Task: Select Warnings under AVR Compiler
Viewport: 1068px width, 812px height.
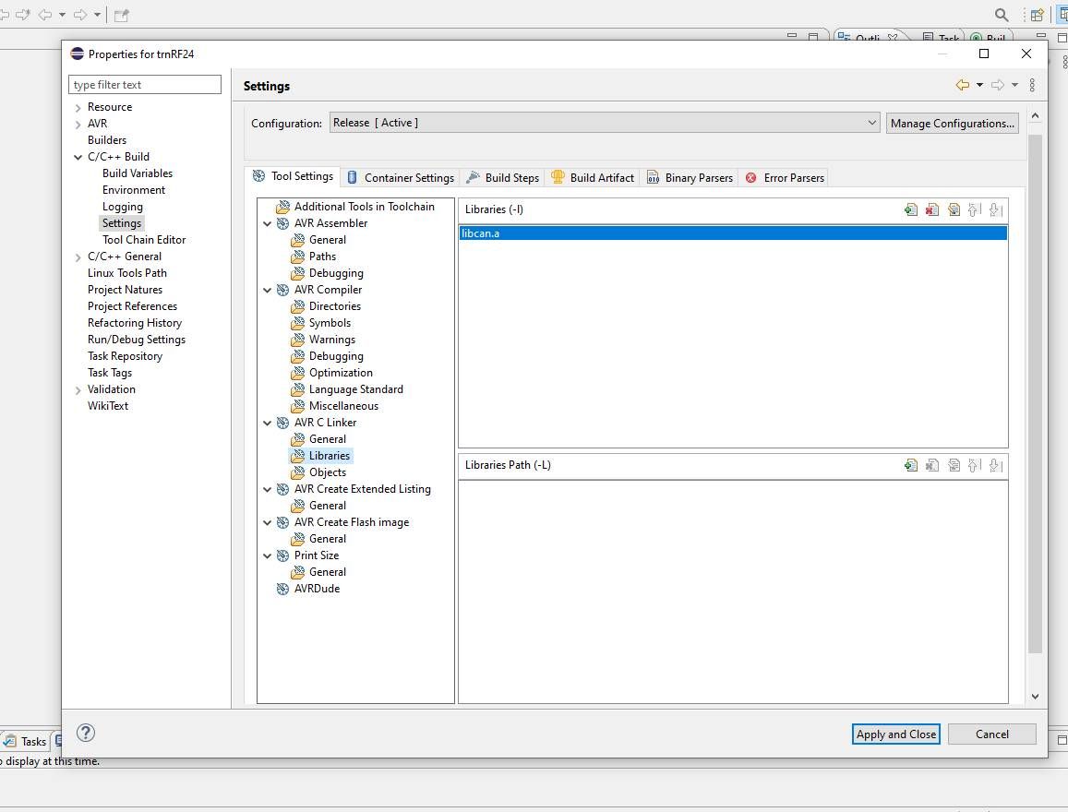Action: pyautogui.click(x=331, y=340)
